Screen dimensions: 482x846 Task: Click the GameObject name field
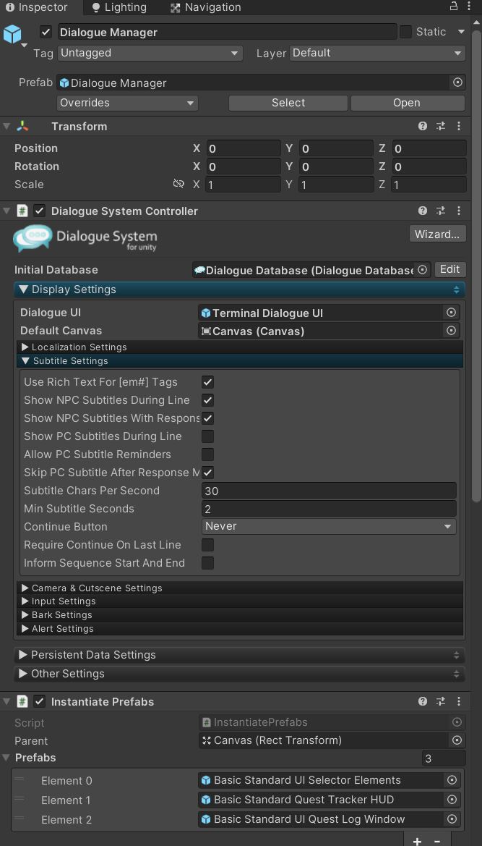click(227, 32)
